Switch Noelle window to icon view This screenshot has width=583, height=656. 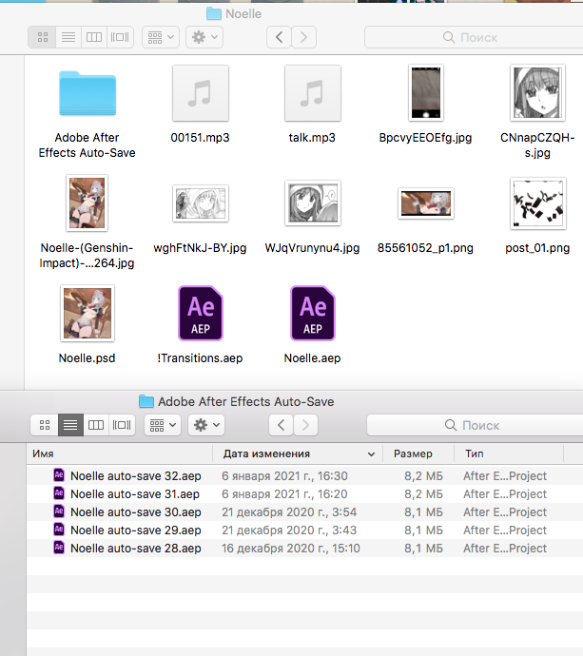(43, 37)
